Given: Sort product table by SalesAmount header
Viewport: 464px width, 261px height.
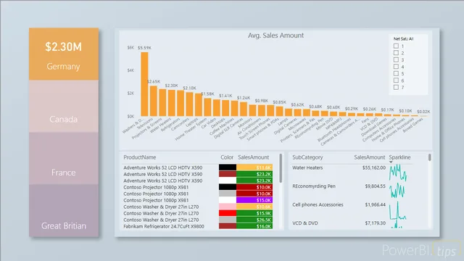Looking at the screenshot, I should pyautogui.click(x=253, y=157).
